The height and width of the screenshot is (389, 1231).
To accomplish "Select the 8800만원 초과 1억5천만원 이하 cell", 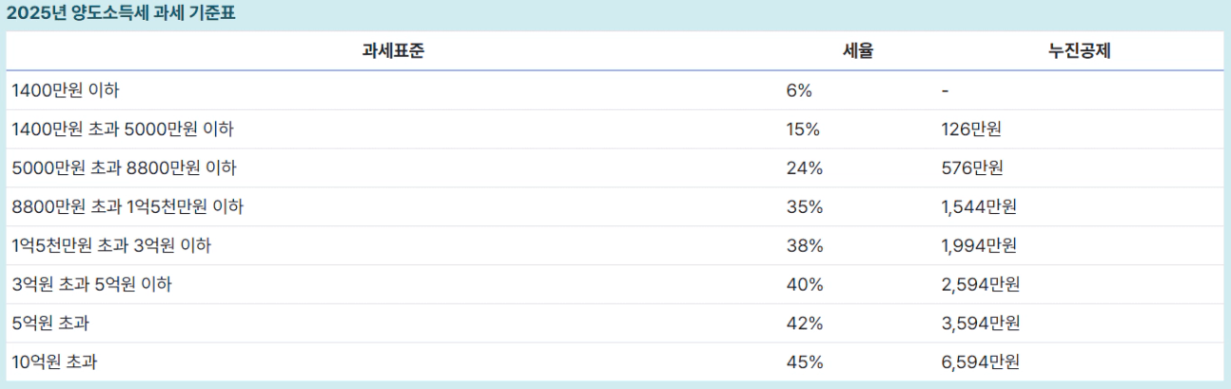I will [x=393, y=206].
